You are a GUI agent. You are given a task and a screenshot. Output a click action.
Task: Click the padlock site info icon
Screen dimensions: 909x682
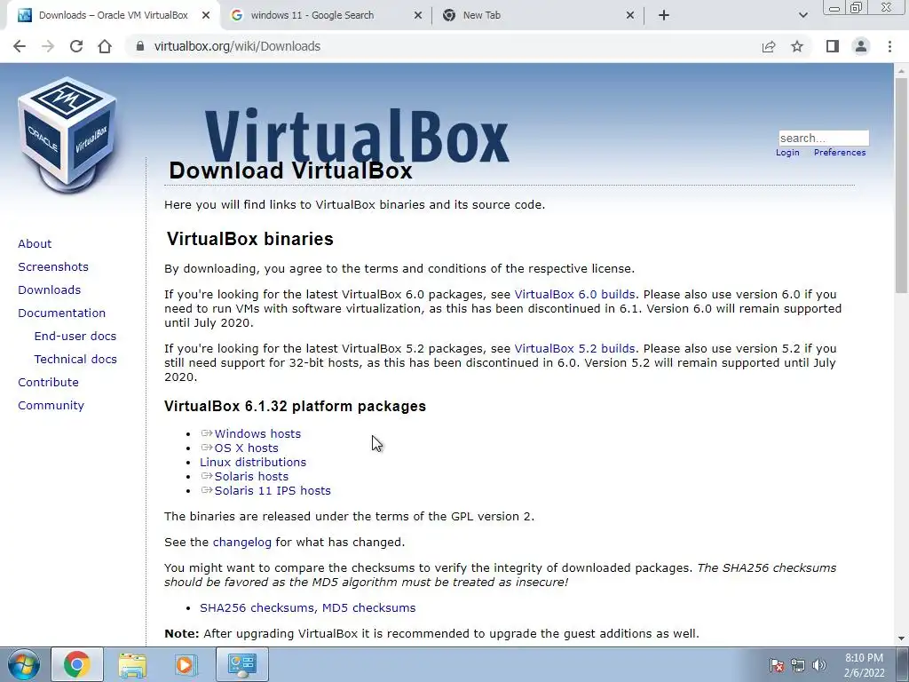(139, 46)
